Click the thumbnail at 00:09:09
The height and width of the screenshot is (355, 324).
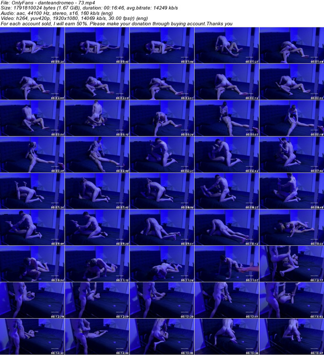[x=32, y=227]
